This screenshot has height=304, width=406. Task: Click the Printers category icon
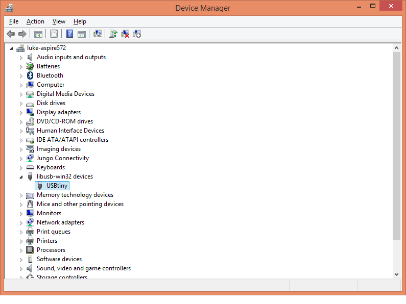click(x=30, y=241)
